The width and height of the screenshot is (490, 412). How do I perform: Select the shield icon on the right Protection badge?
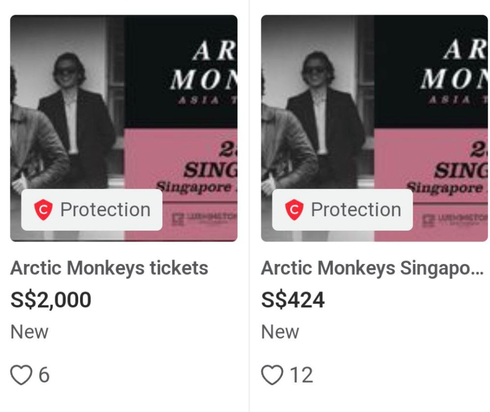click(x=294, y=209)
